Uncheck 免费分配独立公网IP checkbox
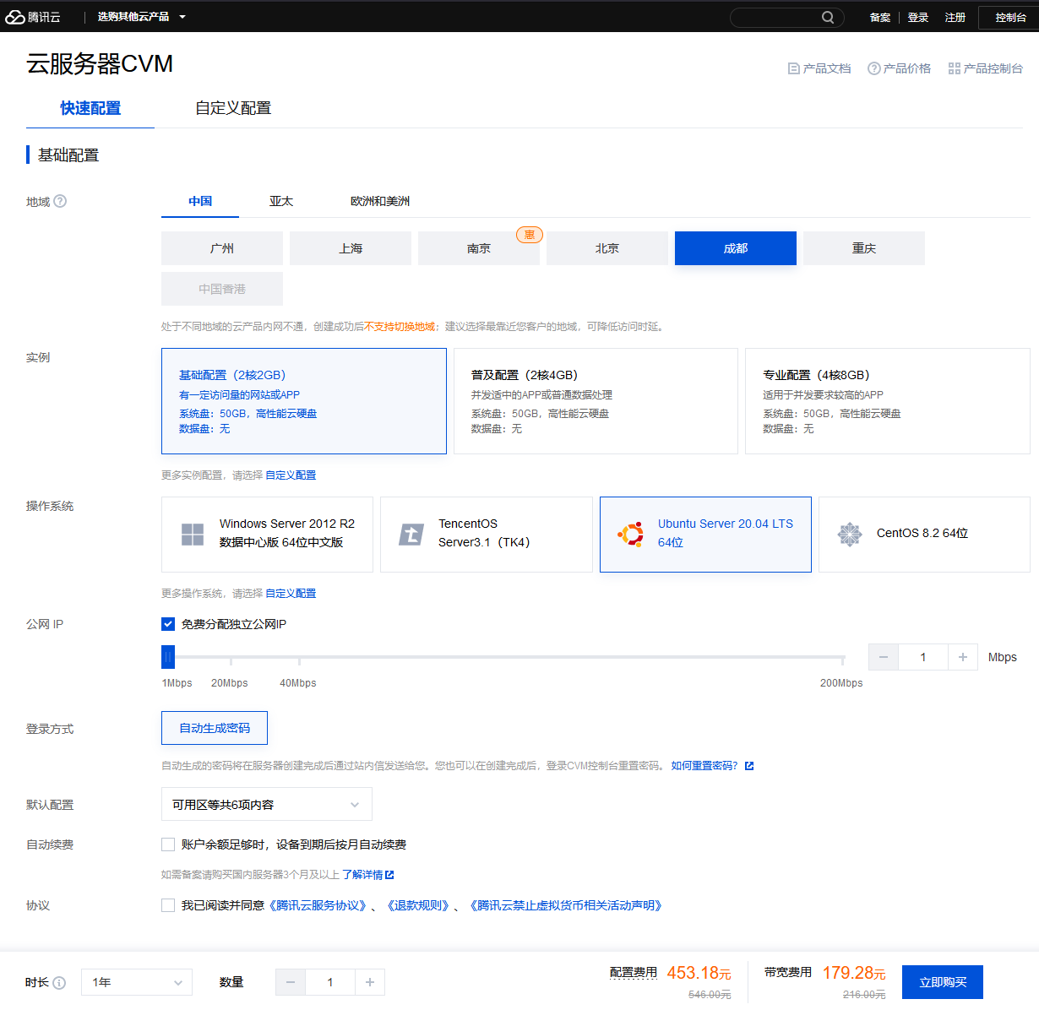 coord(168,624)
